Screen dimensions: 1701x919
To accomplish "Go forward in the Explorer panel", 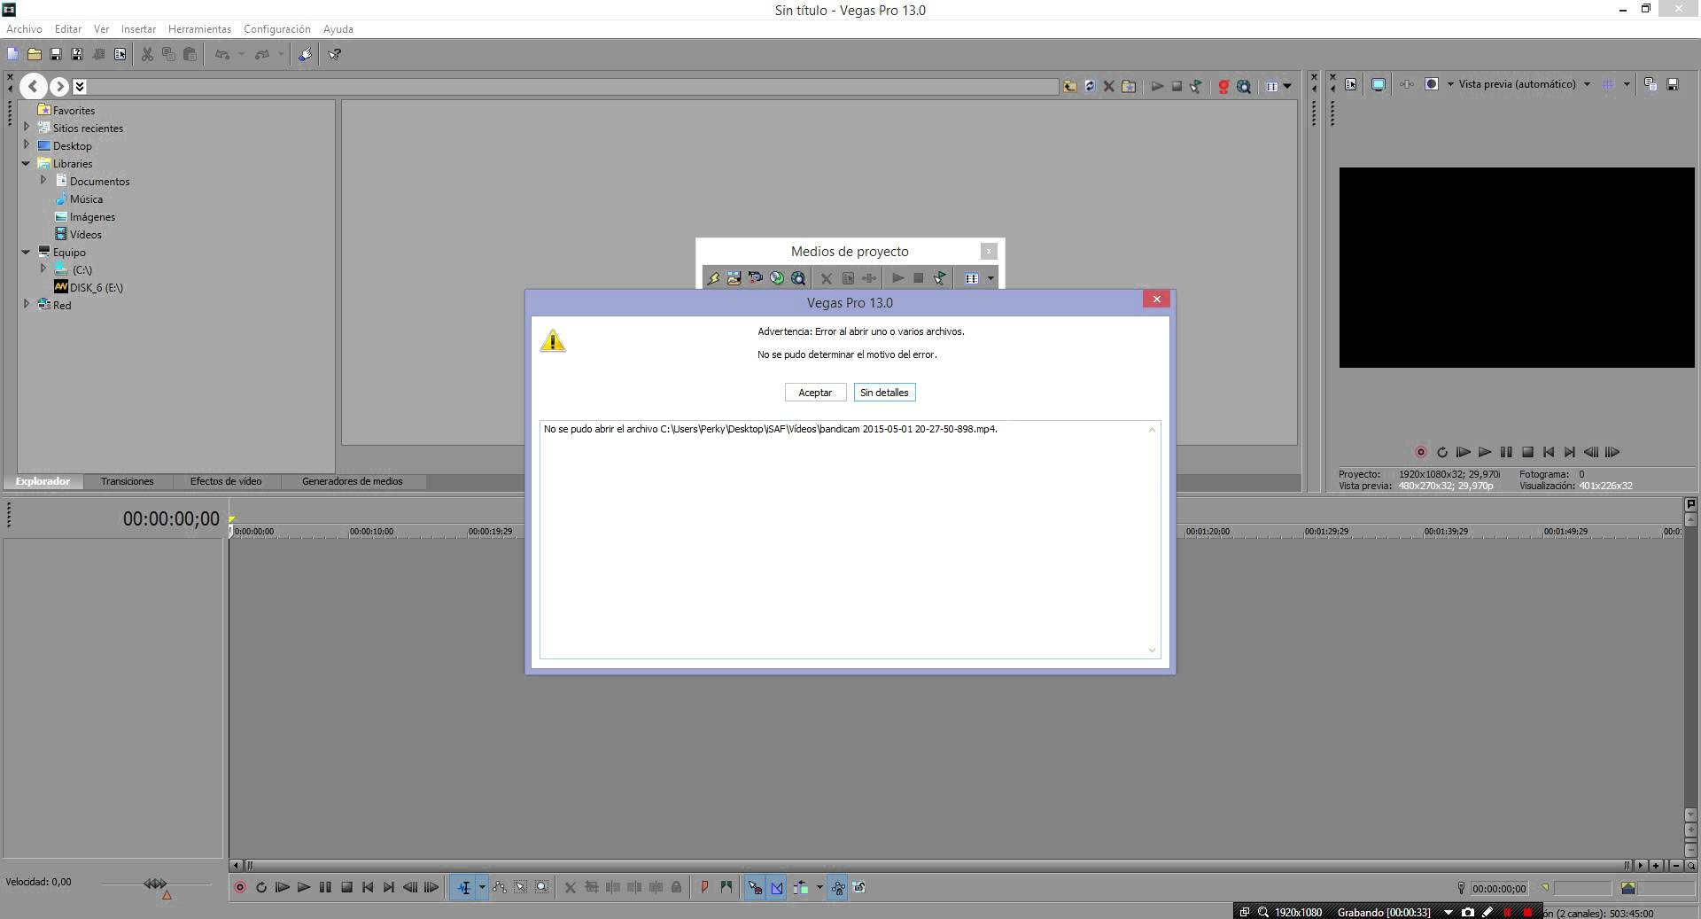I will [x=58, y=86].
